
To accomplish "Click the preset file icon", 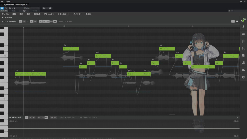I will click(10, 8).
